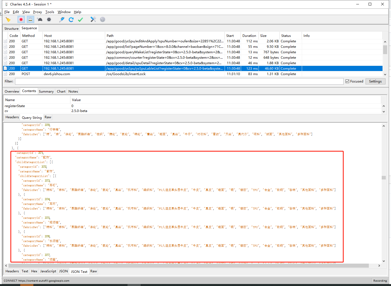391x286 pixels.
Task: Select the queryMakeList request row
Action: pos(193,52)
